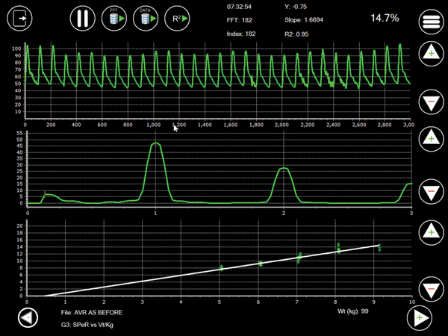Image resolution: width=448 pixels, height=336 pixels.
Task: Decrease scale of the FFT spectrum graph
Action: pos(431,191)
